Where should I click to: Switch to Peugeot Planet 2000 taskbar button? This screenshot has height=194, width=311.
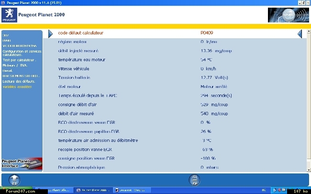pos(93,190)
